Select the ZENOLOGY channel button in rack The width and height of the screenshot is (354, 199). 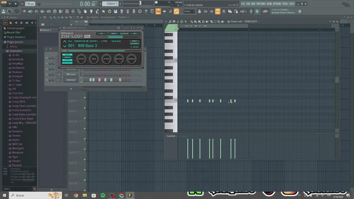(71, 80)
